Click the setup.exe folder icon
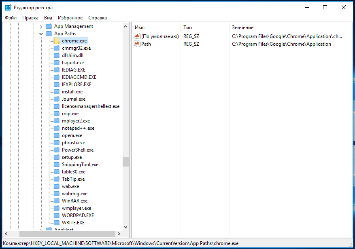 (57, 157)
